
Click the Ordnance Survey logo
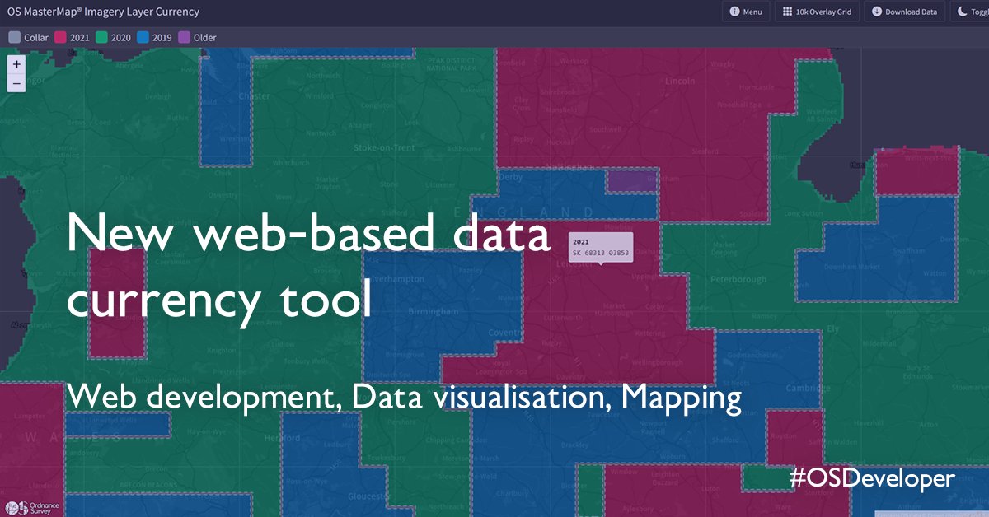click(x=33, y=507)
